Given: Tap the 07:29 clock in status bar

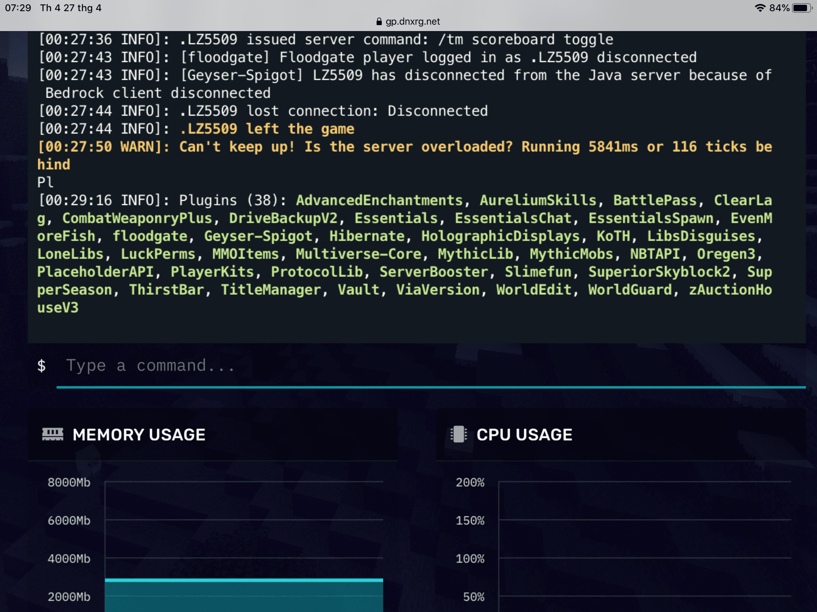Looking at the screenshot, I should click(18, 8).
